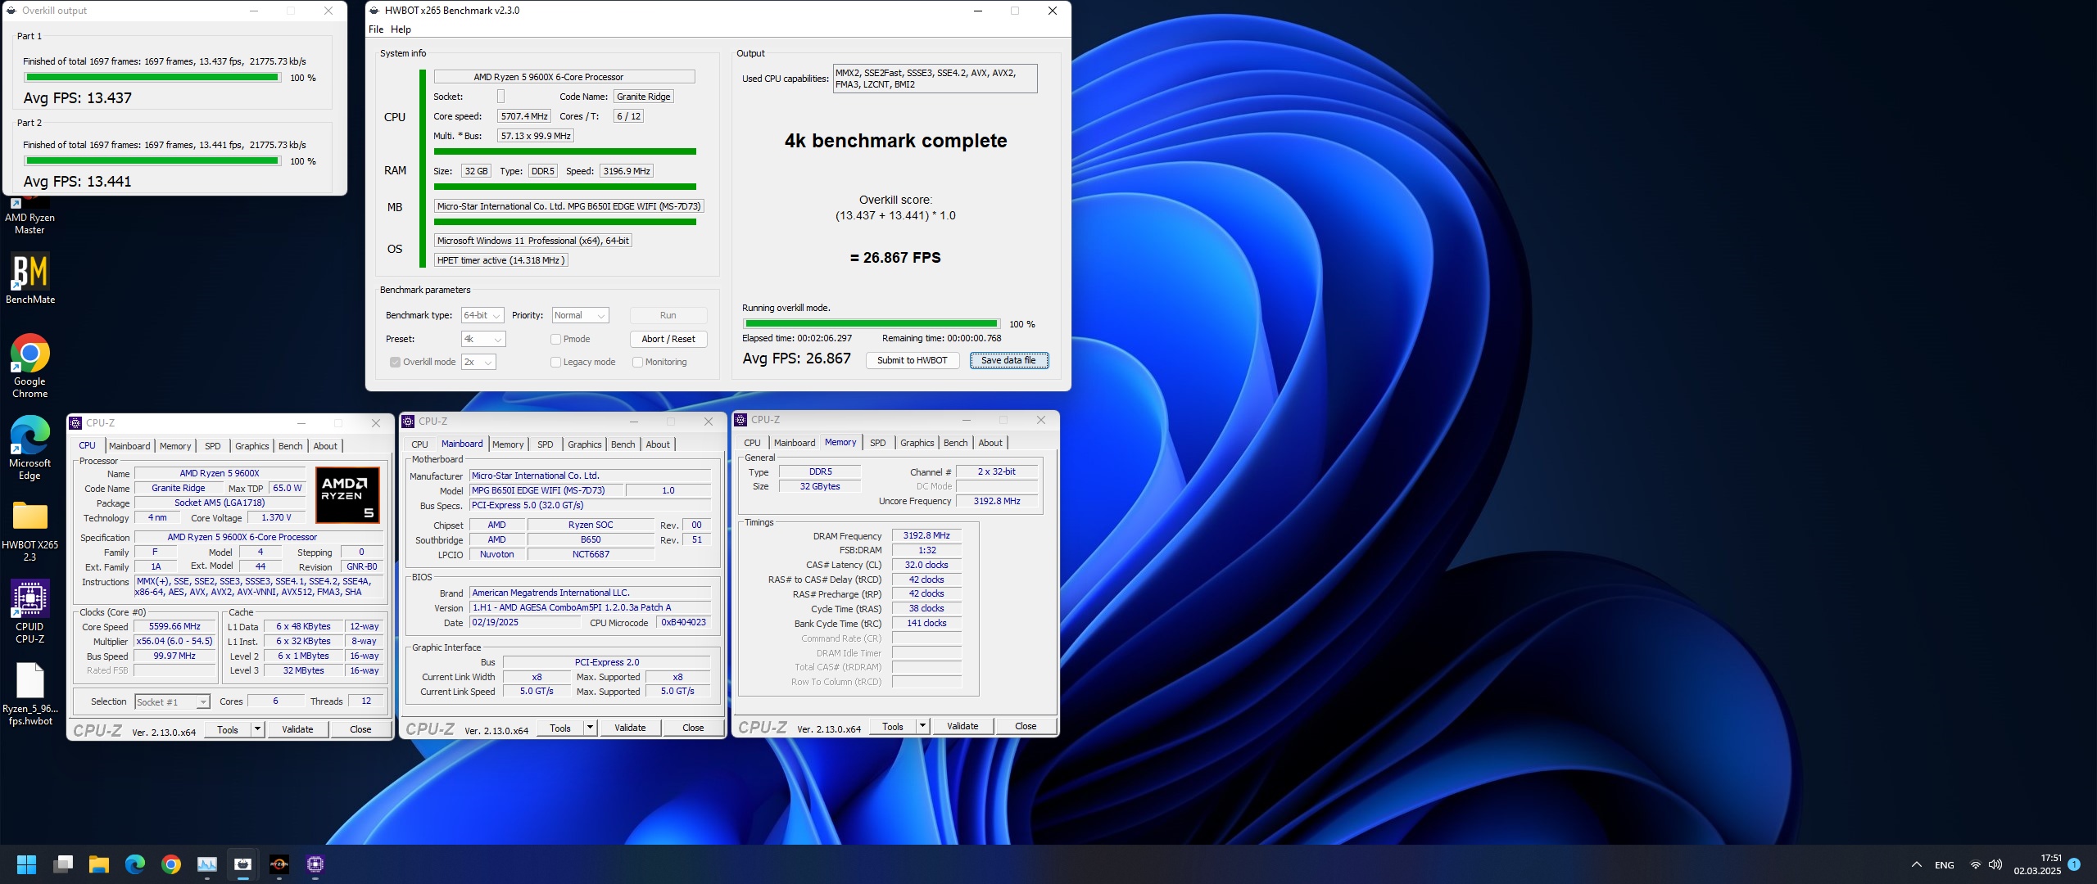Click title bar icon of the CPU-Z Memory window
Image resolution: width=2097 pixels, height=884 pixels.
(x=741, y=420)
